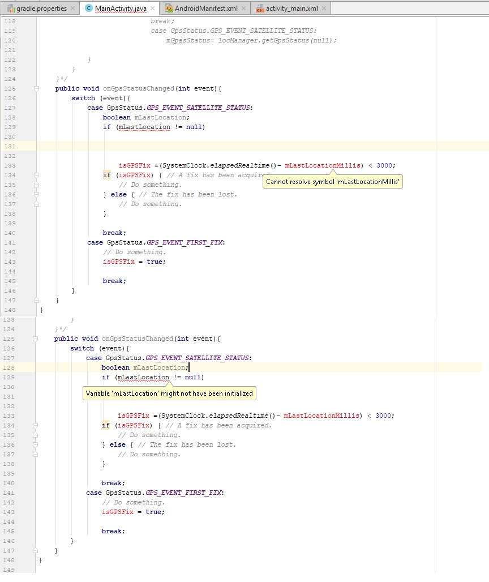Click the commented "case GpsStatus.GPS_EVENT_SATELLITE_STATUS:" on line 119
The height and width of the screenshot is (582, 489).
(234, 31)
